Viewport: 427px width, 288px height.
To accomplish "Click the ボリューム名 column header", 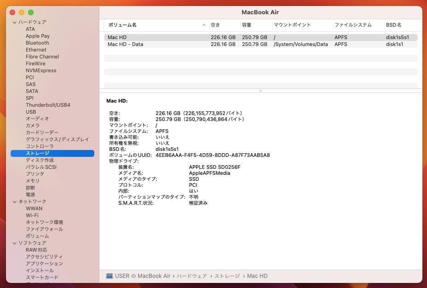I will click(122, 25).
